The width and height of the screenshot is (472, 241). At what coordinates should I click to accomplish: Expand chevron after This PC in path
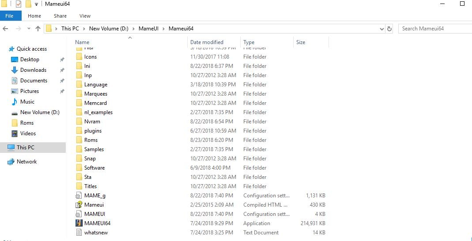pyautogui.click(x=84, y=29)
